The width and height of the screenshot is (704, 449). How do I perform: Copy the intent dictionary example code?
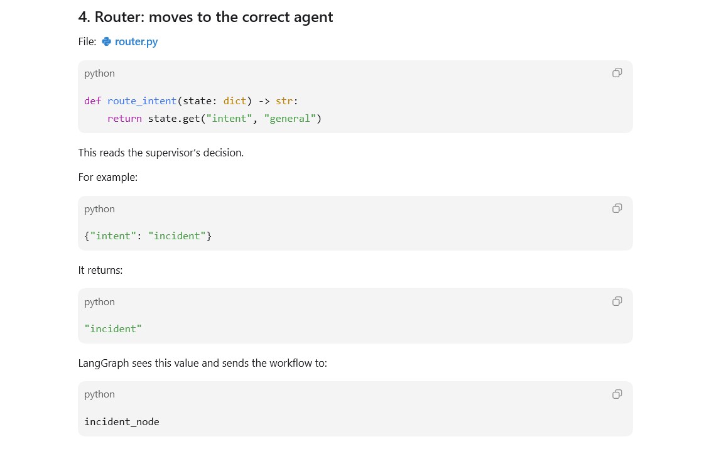coord(617,208)
